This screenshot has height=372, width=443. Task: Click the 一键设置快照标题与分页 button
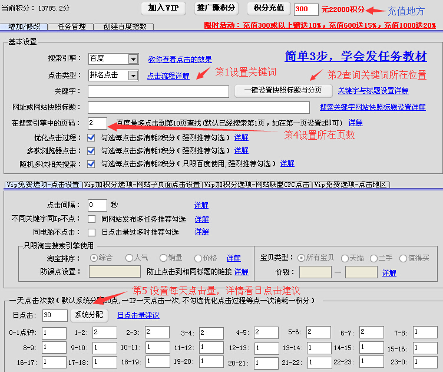point(283,91)
